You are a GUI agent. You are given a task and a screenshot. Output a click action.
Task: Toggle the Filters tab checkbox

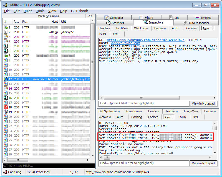tap(142, 18)
